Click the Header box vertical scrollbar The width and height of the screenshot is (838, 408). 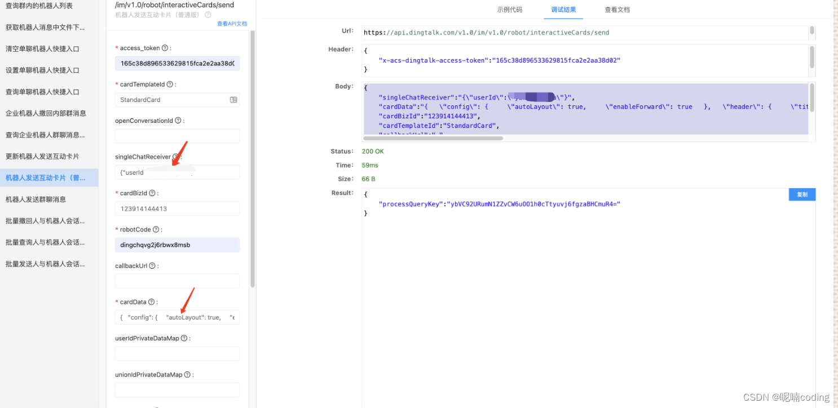(x=812, y=57)
